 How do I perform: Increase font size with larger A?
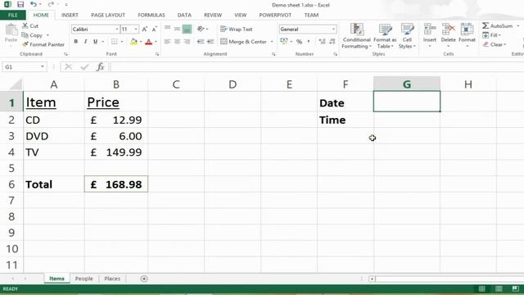(x=145, y=29)
